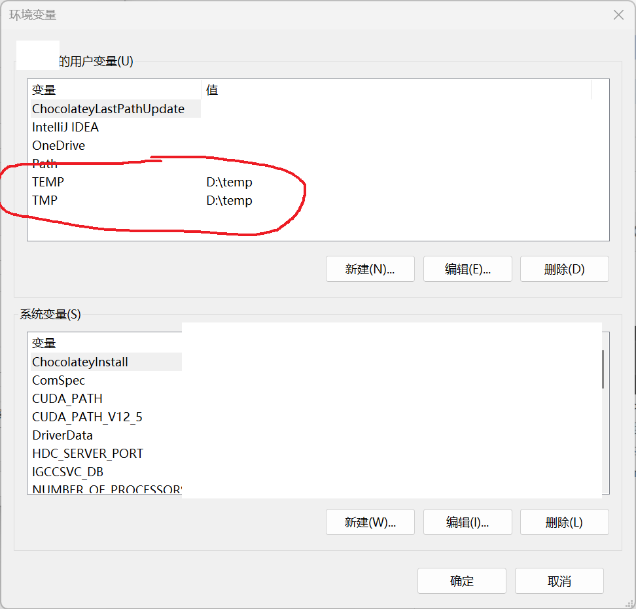Select the ComSpec system variable
This screenshot has width=636, height=609.
(x=59, y=381)
